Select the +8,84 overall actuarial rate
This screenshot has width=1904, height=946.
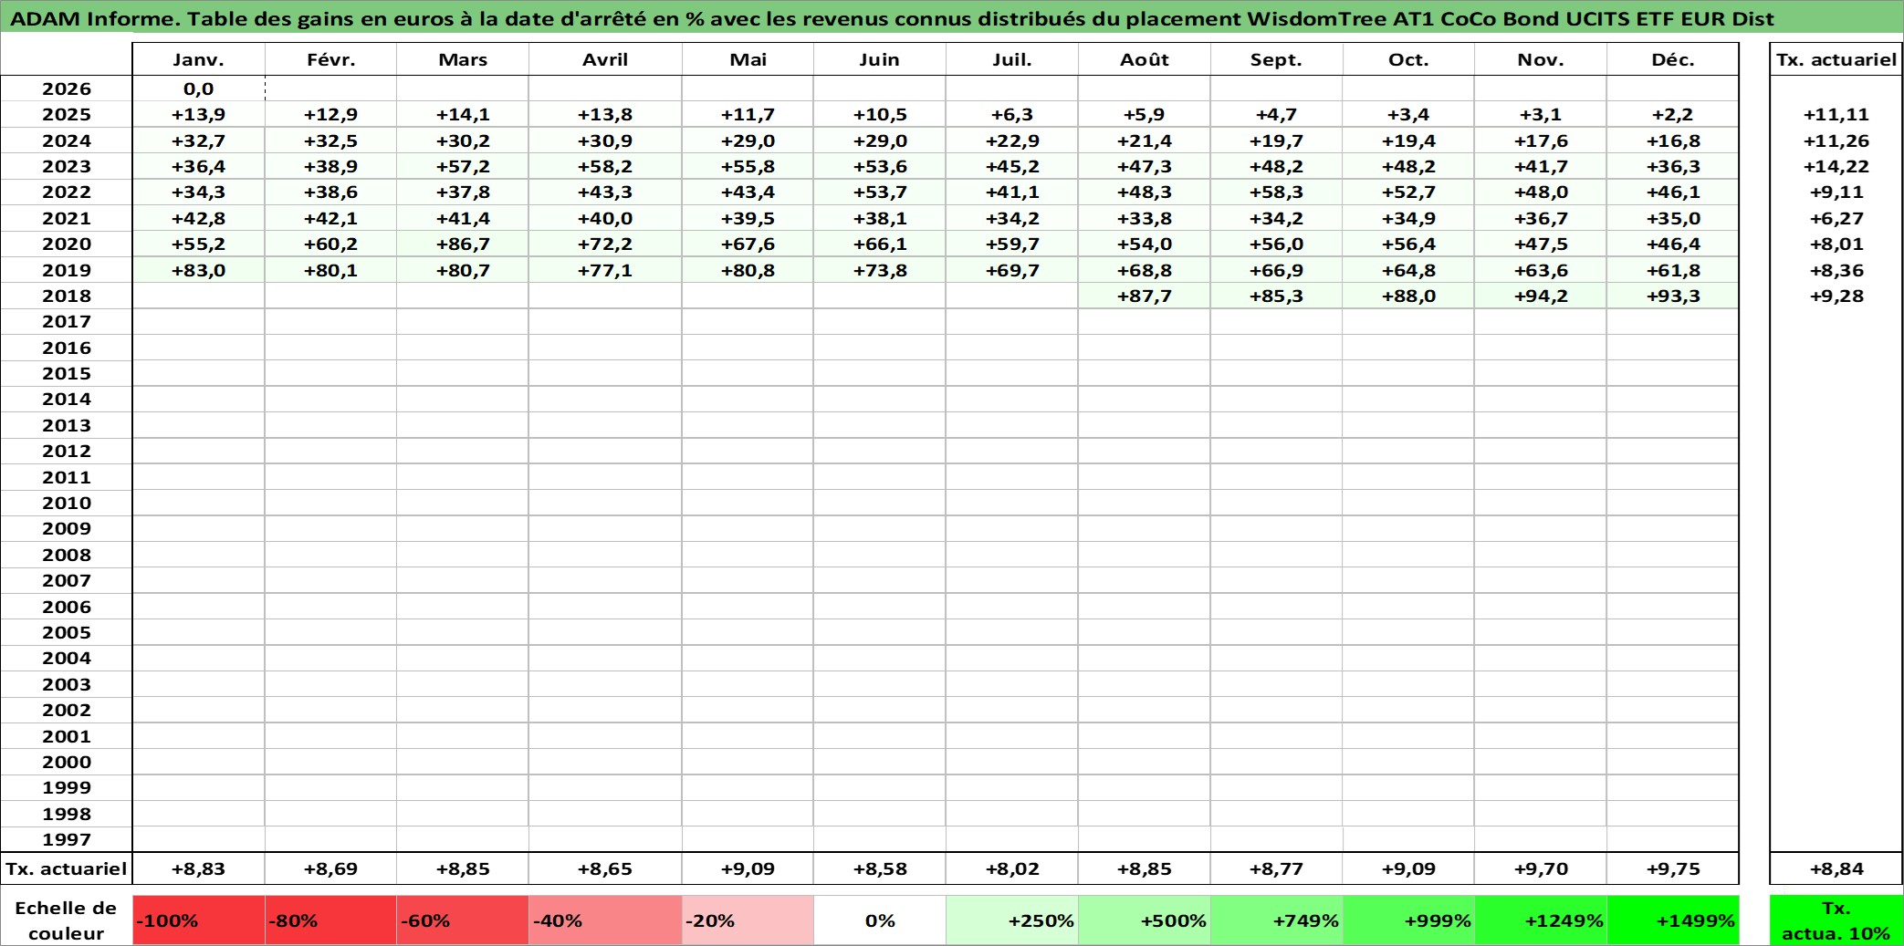pyautogui.click(x=1836, y=868)
